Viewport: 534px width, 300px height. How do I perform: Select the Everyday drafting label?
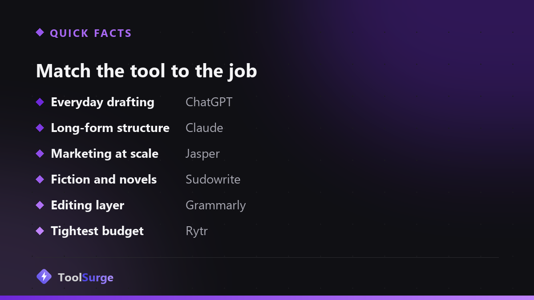pos(102,102)
